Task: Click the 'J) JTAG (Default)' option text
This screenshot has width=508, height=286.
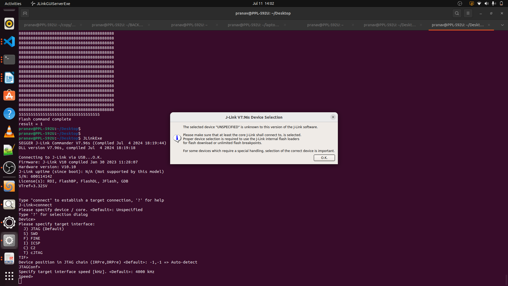Action: tap(44, 229)
